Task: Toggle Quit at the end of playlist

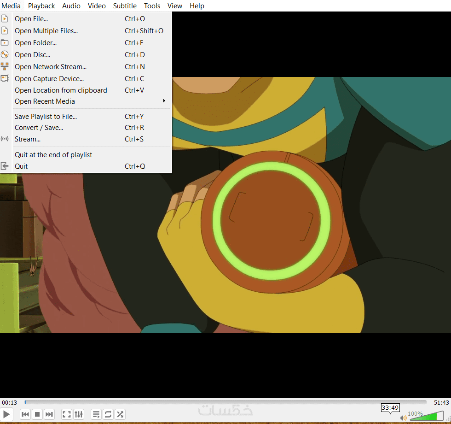Action: click(86, 155)
